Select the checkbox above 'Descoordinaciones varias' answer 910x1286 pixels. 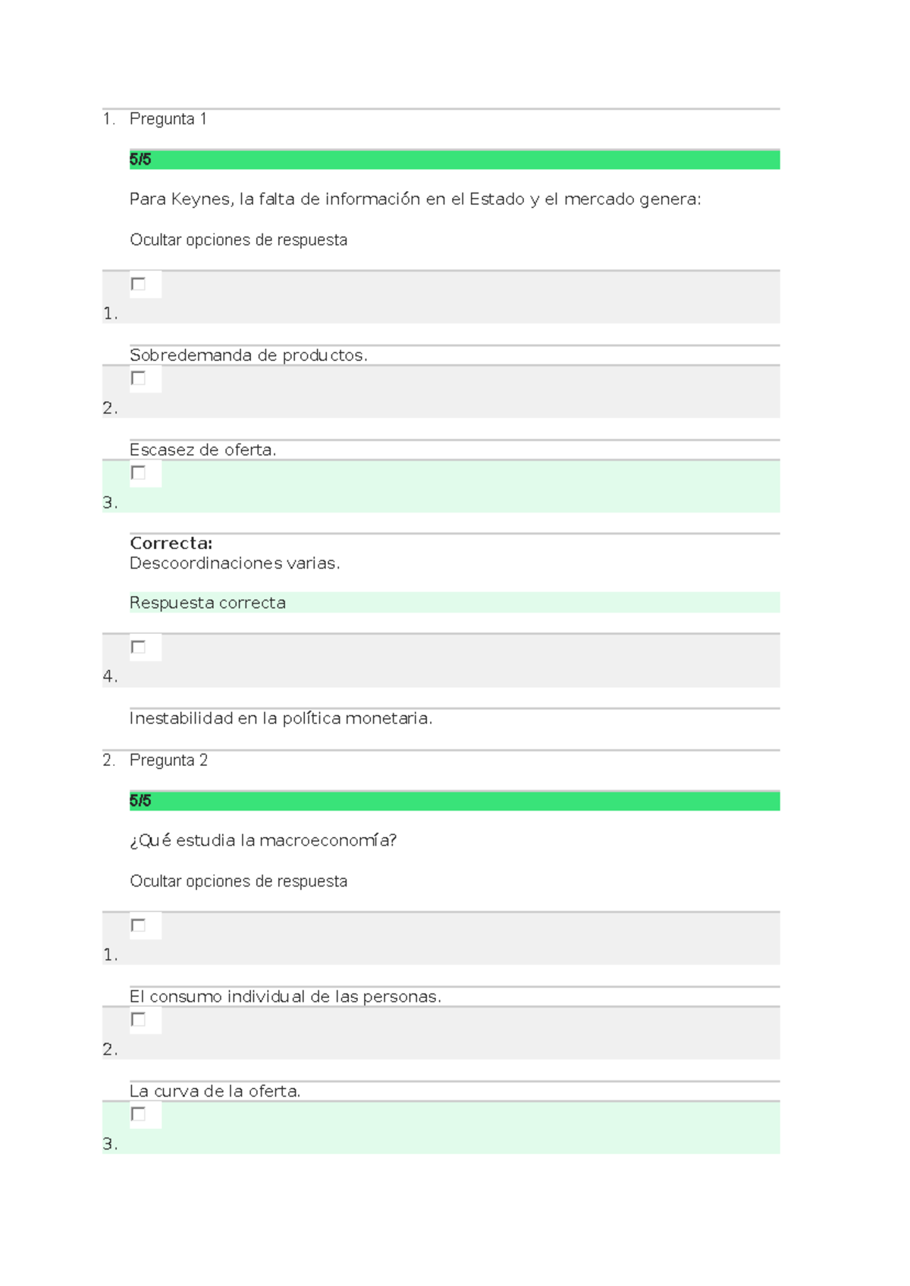pos(138,473)
